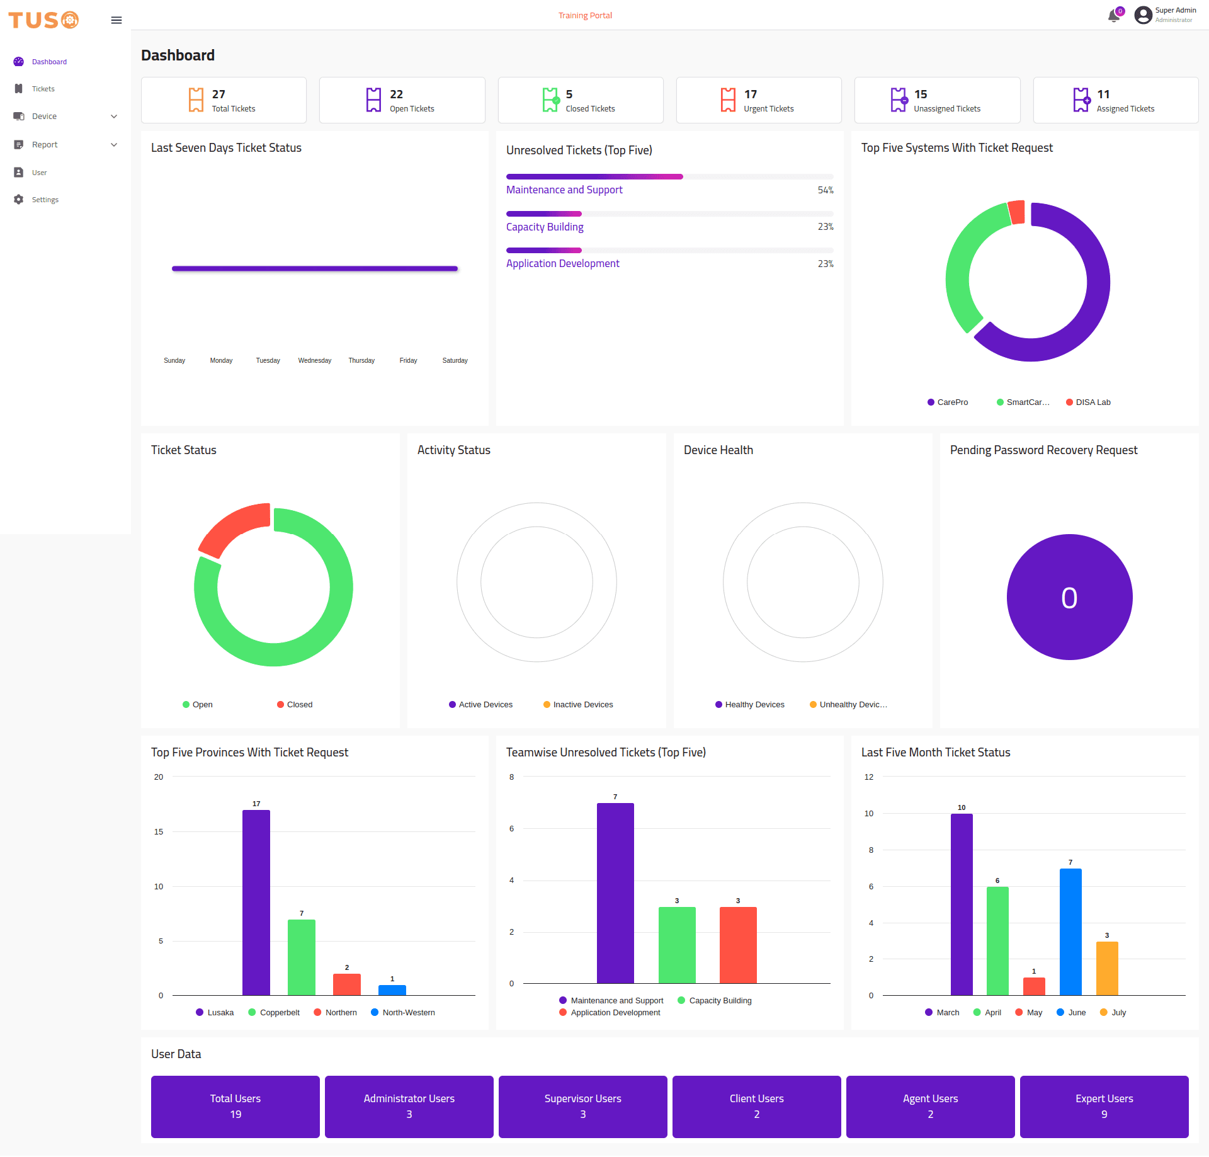Toggle March legend in month chart

tap(942, 1013)
